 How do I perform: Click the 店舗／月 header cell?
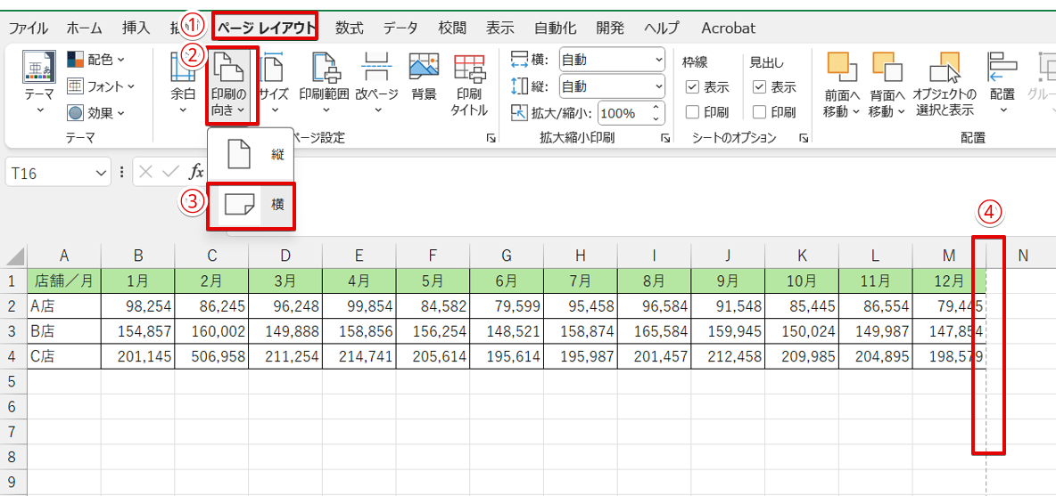click(64, 281)
